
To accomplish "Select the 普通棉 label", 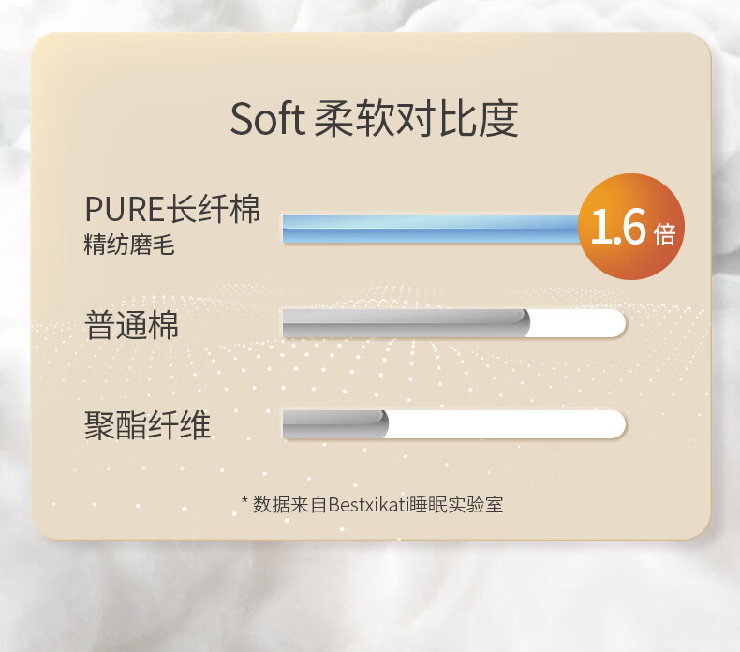I will [132, 325].
